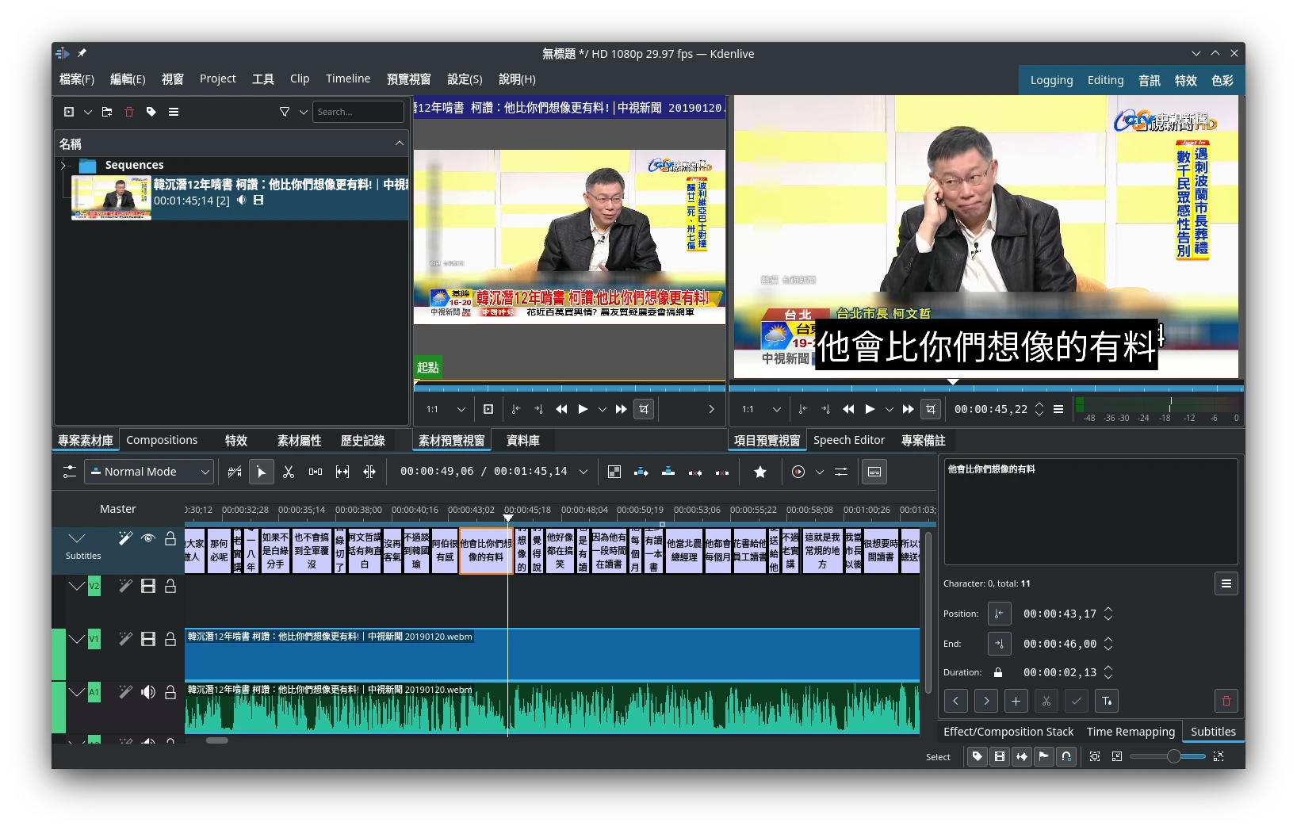Open the Timeline menu
This screenshot has height=830, width=1297.
[x=347, y=78]
